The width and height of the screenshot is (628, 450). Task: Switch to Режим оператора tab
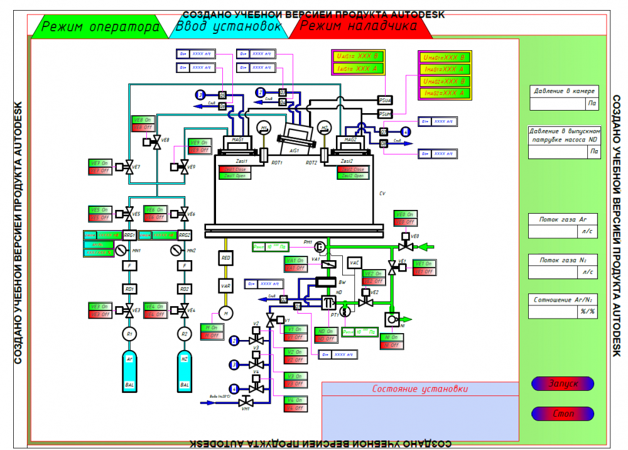point(100,27)
